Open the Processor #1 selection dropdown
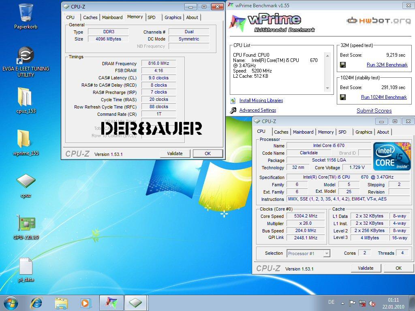Image resolution: width=415 pixels, height=311 pixels. pyautogui.click(x=308, y=253)
